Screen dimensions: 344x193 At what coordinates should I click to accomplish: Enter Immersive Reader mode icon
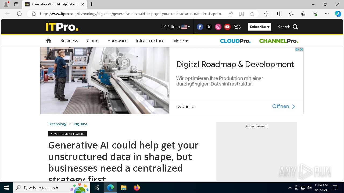(241, 14)
